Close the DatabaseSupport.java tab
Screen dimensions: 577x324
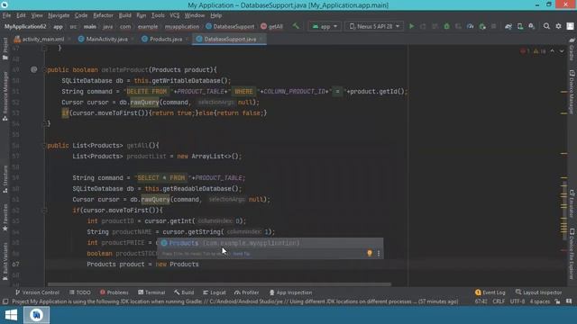click(261, 39)
